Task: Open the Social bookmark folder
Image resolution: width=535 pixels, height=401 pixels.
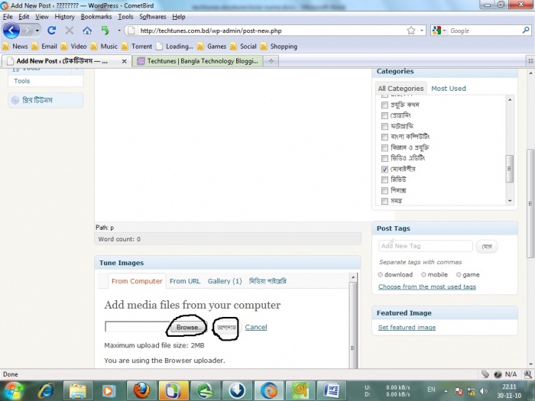Action: [243, 47]
